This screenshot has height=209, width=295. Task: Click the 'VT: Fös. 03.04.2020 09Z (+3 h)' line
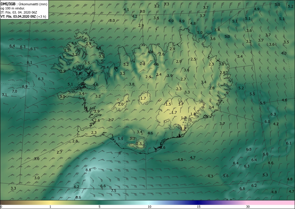[x=24, y=16]
